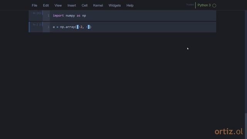Click the 'np' alias text in first cell
247x139 pixels.
click(84, 15)
